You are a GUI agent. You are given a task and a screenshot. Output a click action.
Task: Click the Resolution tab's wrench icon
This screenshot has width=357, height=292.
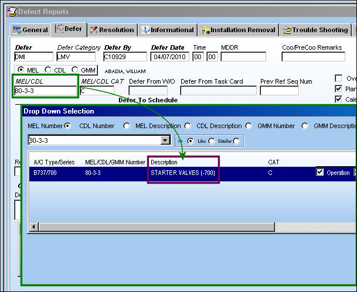(94, 30)
